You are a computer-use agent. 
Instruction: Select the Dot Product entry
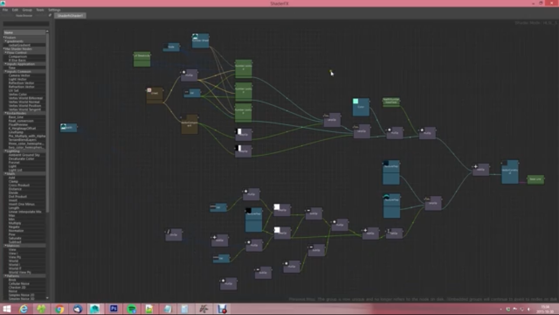pos(18,196)
